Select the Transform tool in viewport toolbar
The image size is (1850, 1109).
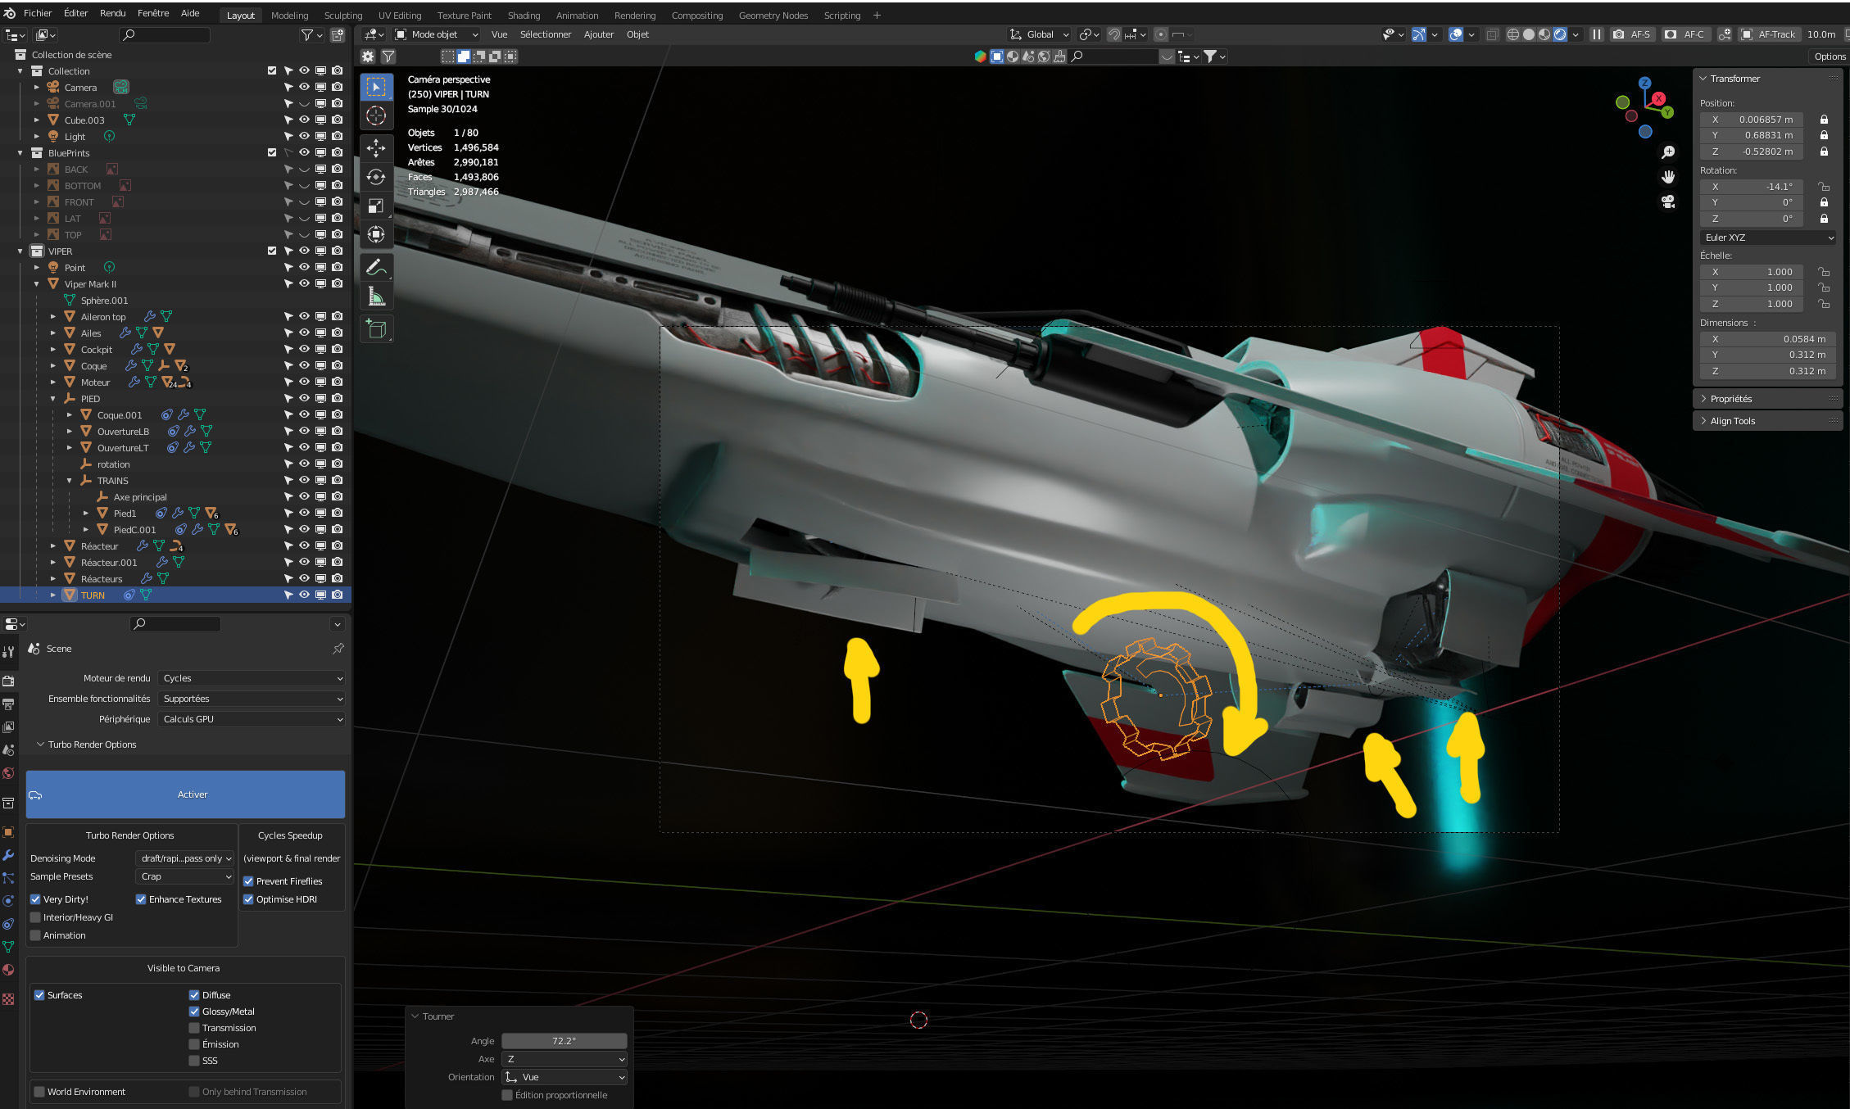pos(376,234)
